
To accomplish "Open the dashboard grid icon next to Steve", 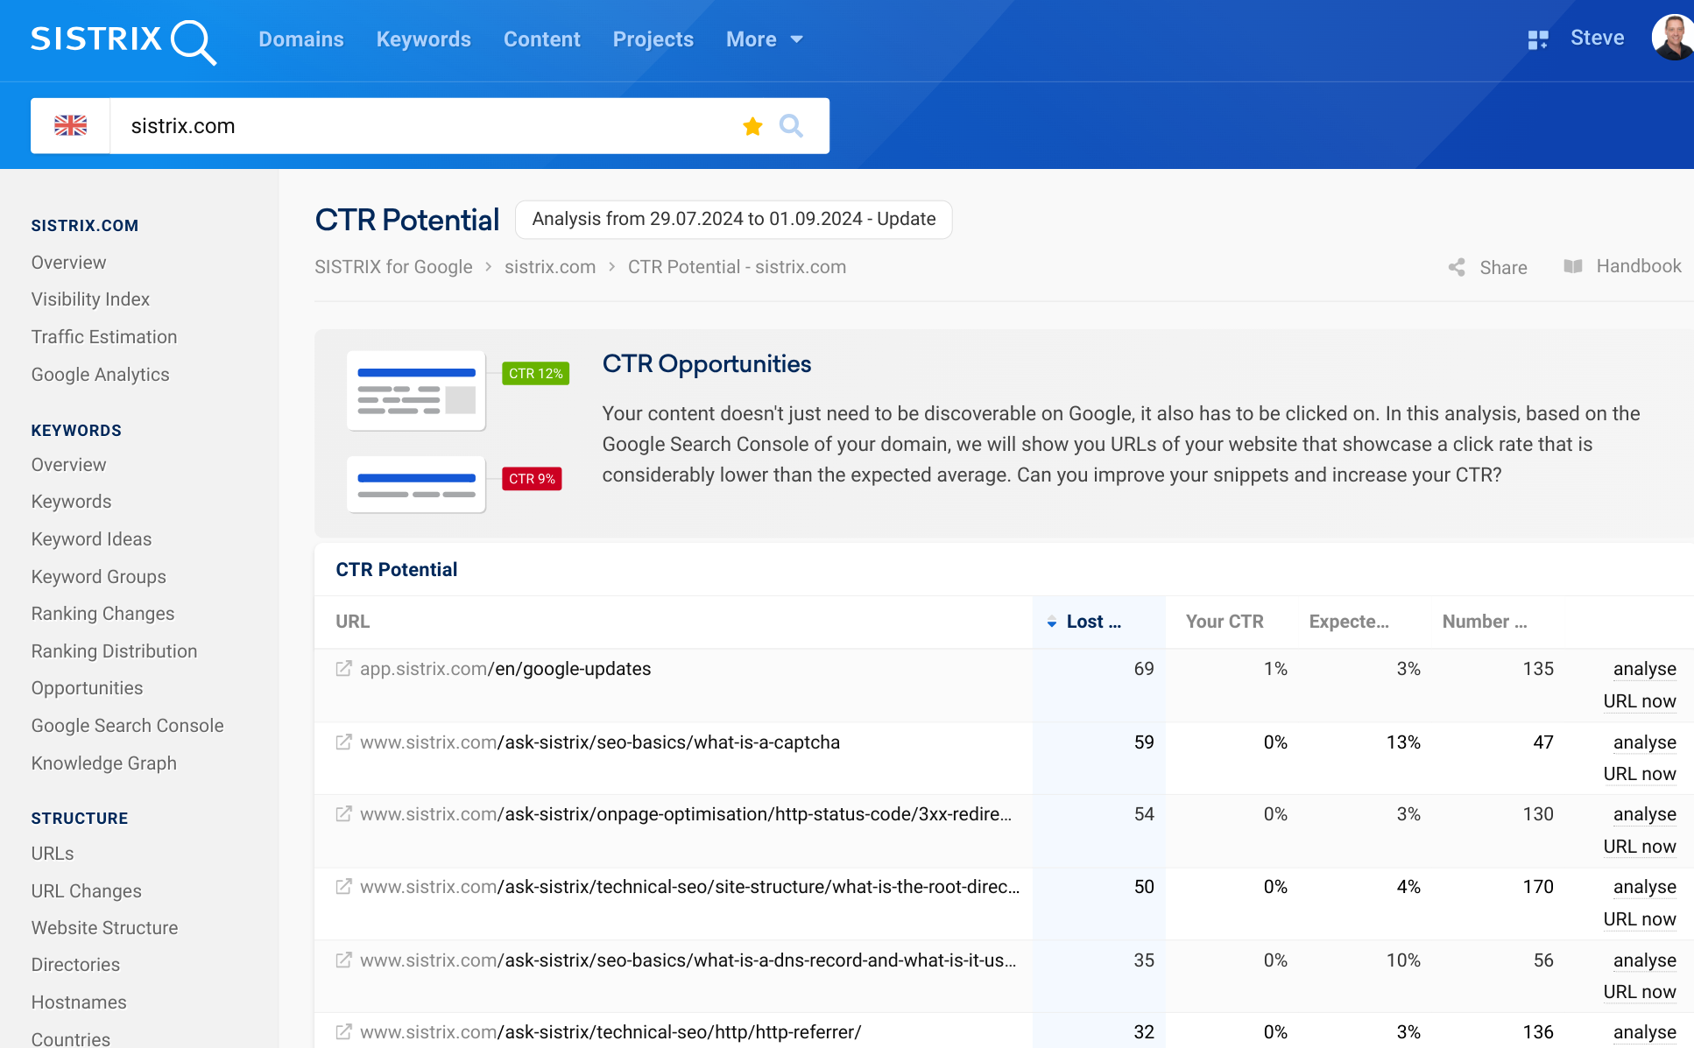I will click(1538, 39).
